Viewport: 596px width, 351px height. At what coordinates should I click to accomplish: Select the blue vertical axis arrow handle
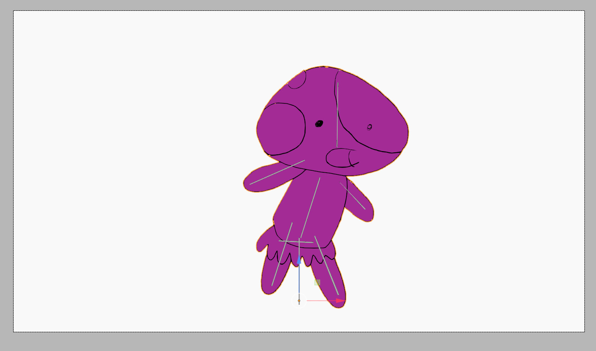click(299, 260)
